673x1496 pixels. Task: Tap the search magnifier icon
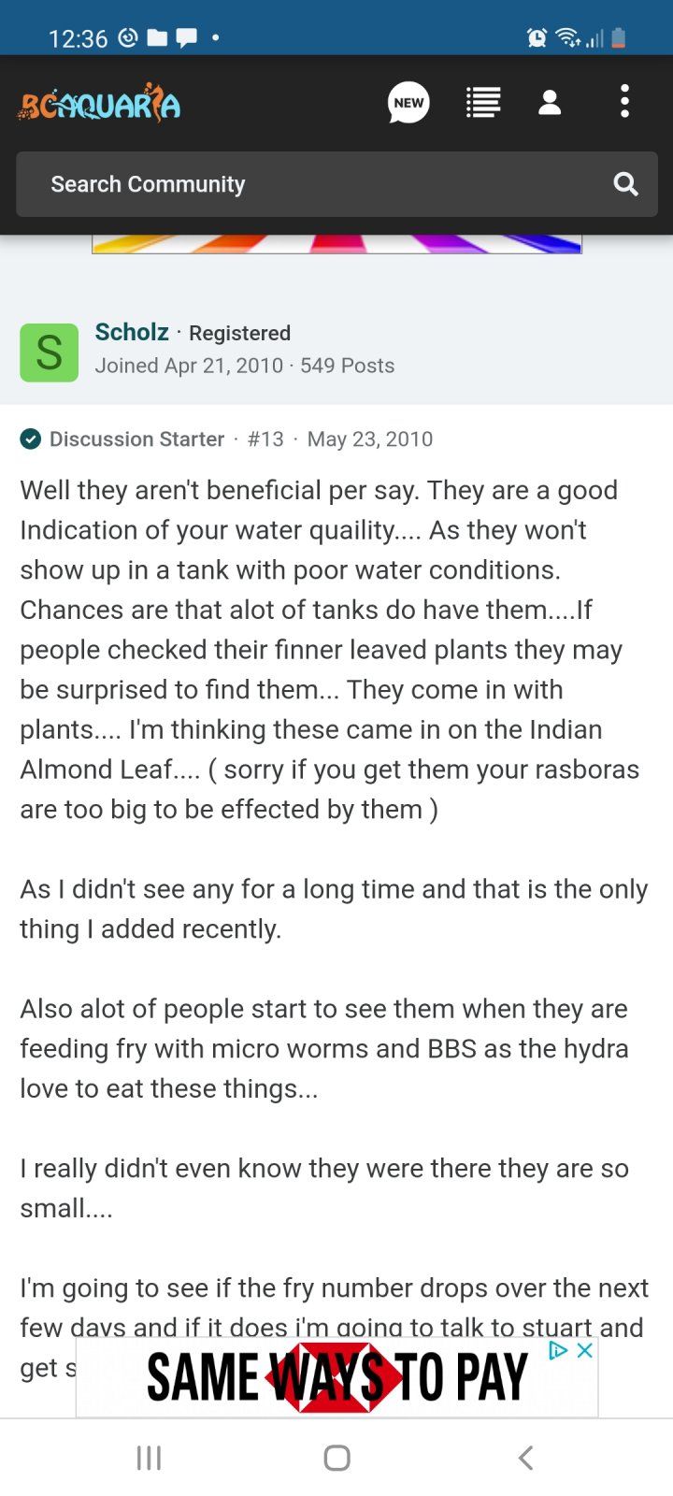pyautogui.click(x=625, y=184)
